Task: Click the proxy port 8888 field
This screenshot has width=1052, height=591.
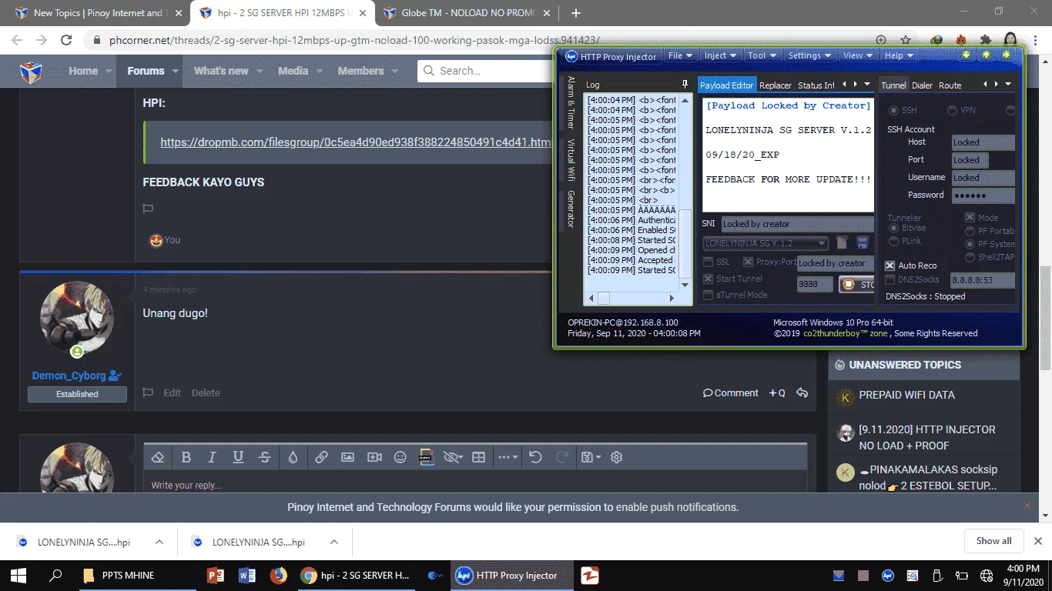Action: point(815,284)
